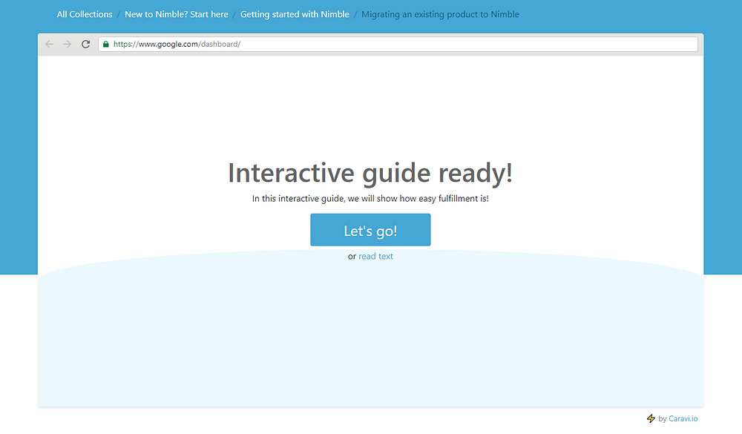742x434 pixels.
Task: Click the lightning bolt Caravi icon
Action: click(651, 418)
